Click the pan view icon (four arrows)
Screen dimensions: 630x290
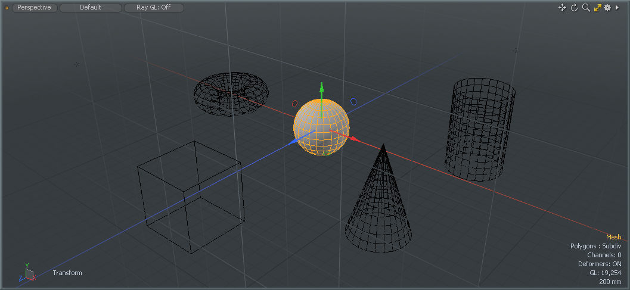[x=562, y=8]
